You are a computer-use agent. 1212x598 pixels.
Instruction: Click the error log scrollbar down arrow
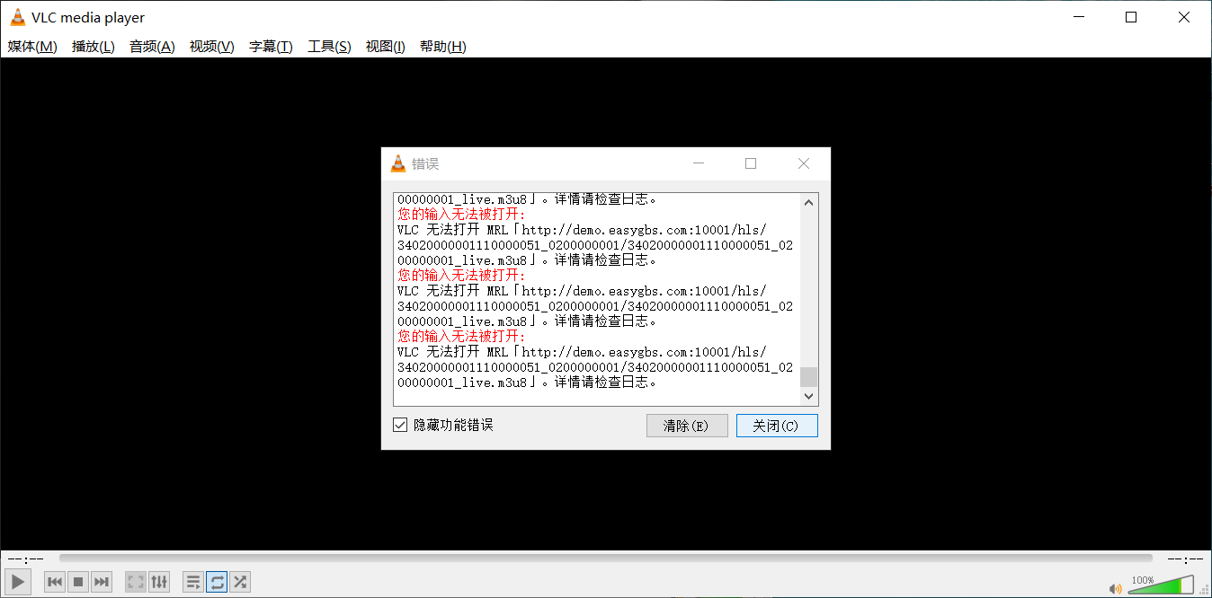(x=808, y=396)
